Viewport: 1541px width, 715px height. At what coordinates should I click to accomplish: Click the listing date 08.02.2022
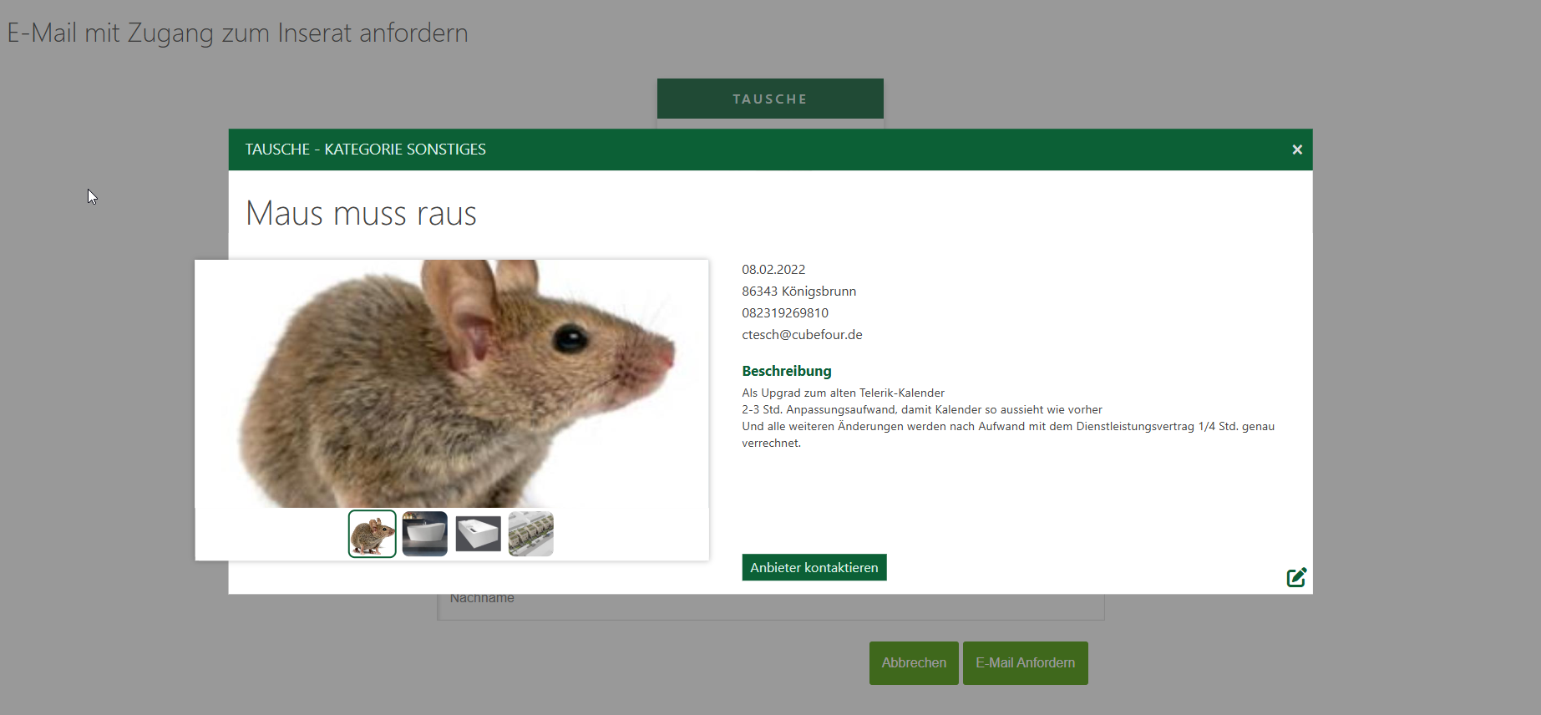point(773,270)
